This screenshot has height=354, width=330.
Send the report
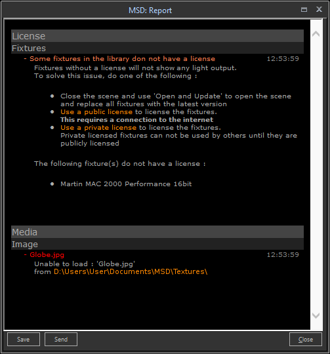pos(61,339)
